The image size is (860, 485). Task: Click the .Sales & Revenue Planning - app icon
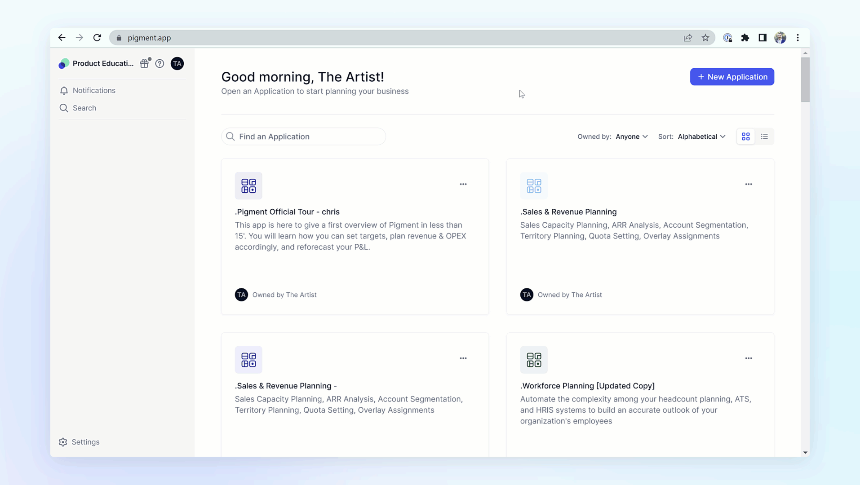248,360
